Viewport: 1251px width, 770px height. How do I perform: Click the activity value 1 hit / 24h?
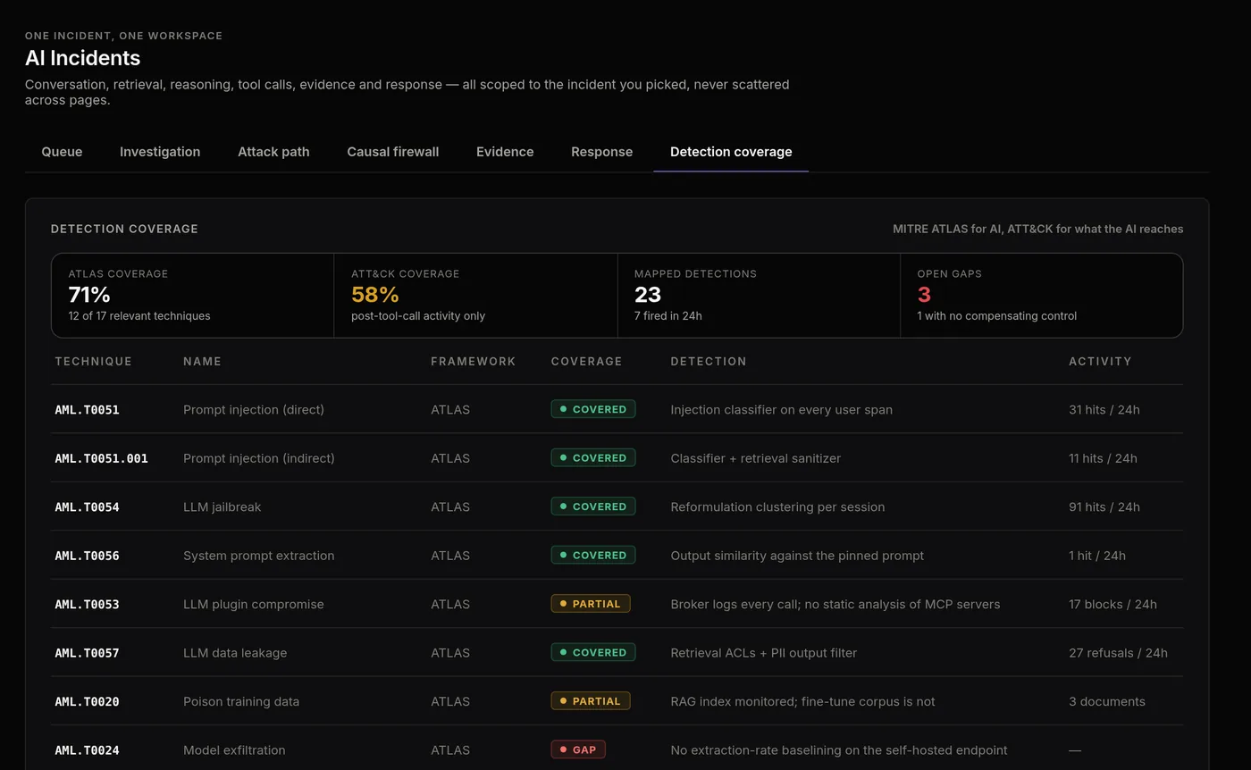(1097, 556)
